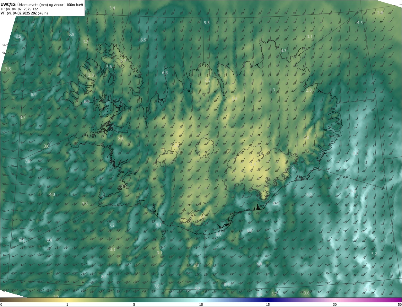402x307 pixels.
Task: Click the 'UWC/IG:' model label
Action: (x=8, y=4)
